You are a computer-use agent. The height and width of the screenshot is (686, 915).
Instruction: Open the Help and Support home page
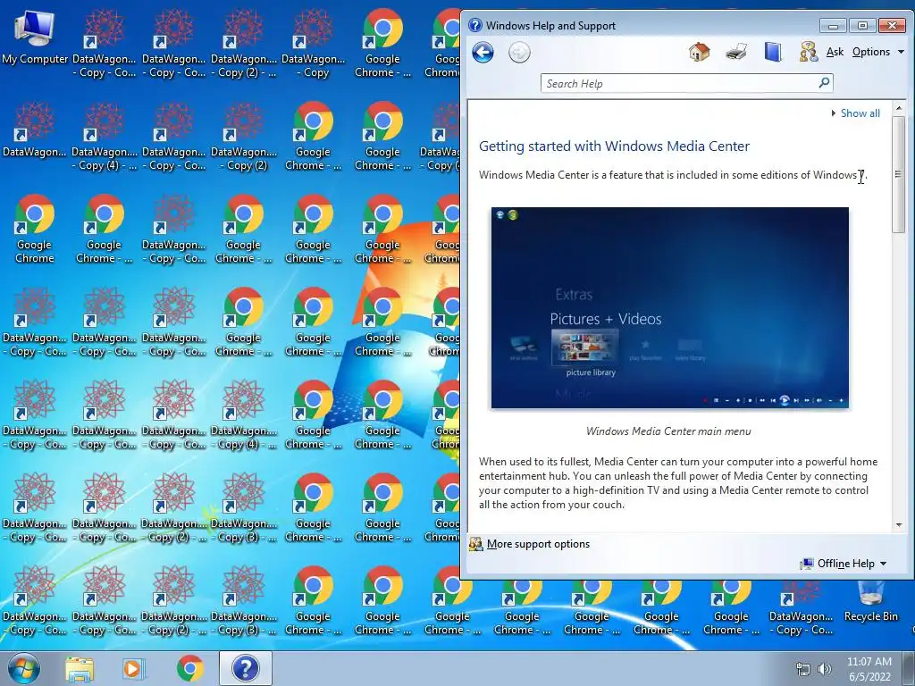(x=699, y=52)
